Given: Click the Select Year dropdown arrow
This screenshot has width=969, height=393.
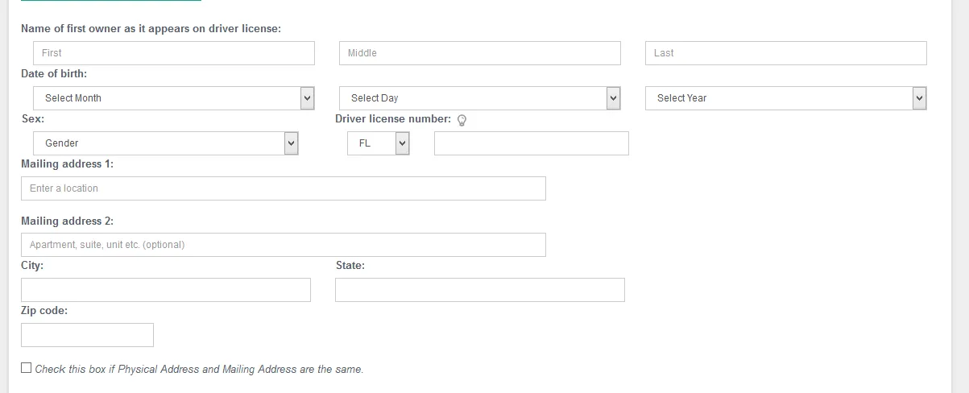Looking at the screenshot, I should click(x=919, y=98).
